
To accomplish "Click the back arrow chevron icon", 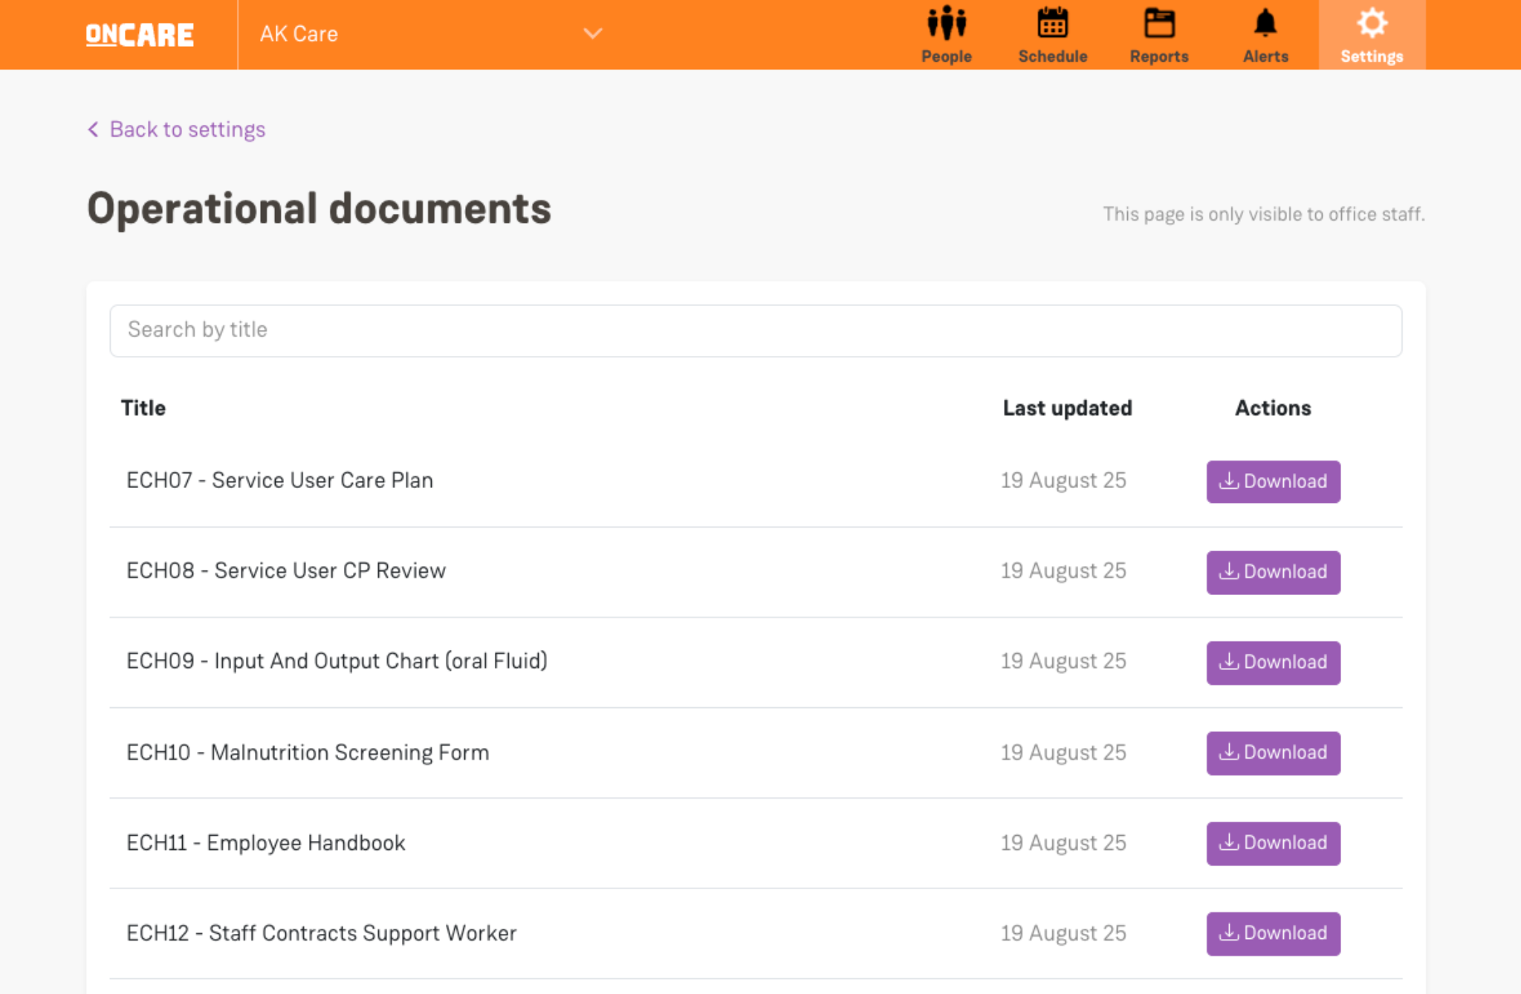I will click(94, 129).
